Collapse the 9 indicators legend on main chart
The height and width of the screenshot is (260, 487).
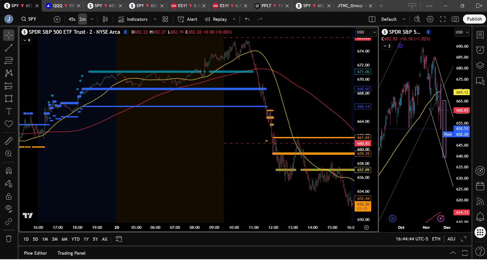27,40
